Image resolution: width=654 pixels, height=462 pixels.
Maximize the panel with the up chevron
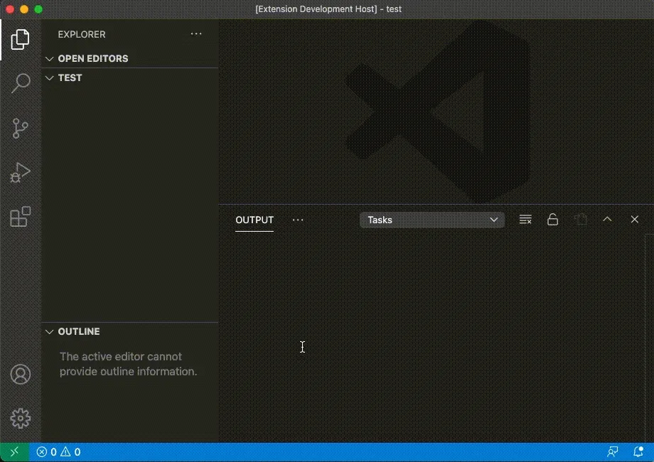coord(607,220)
